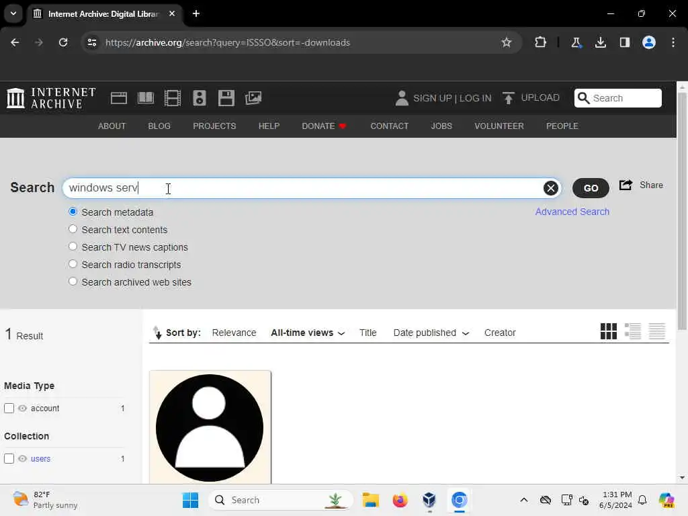Open the JOBS nav item
This screenshot has width=688, height=516.
coord(441,126)
